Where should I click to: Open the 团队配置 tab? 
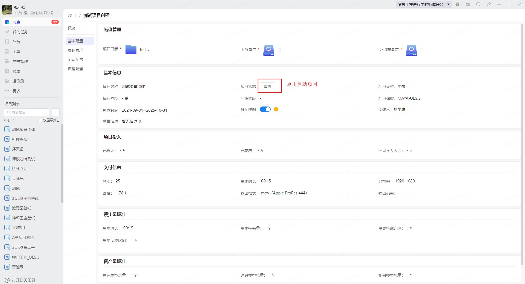point(75,60)
